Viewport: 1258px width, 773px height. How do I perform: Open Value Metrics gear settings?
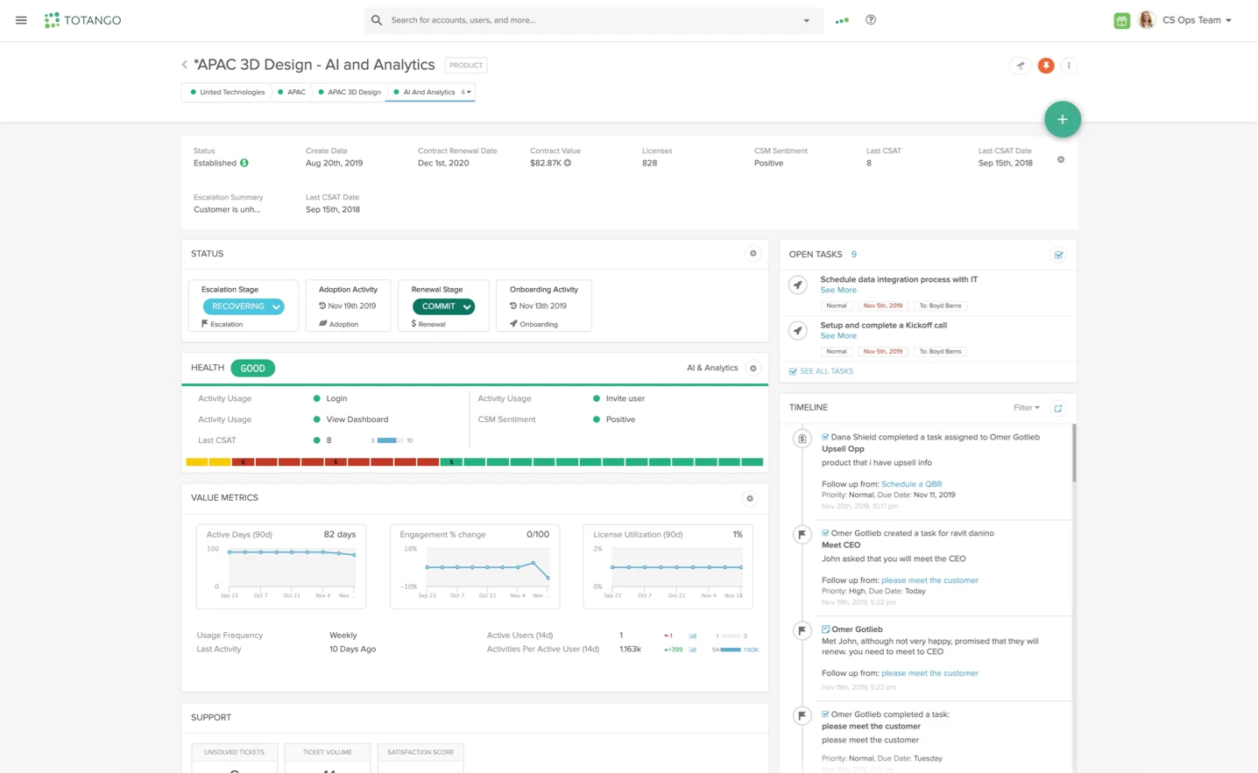750,498
